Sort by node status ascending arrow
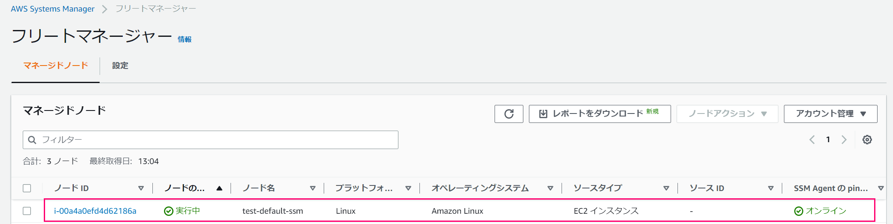Screen dimensions: 893x224 tap(219, 188)
